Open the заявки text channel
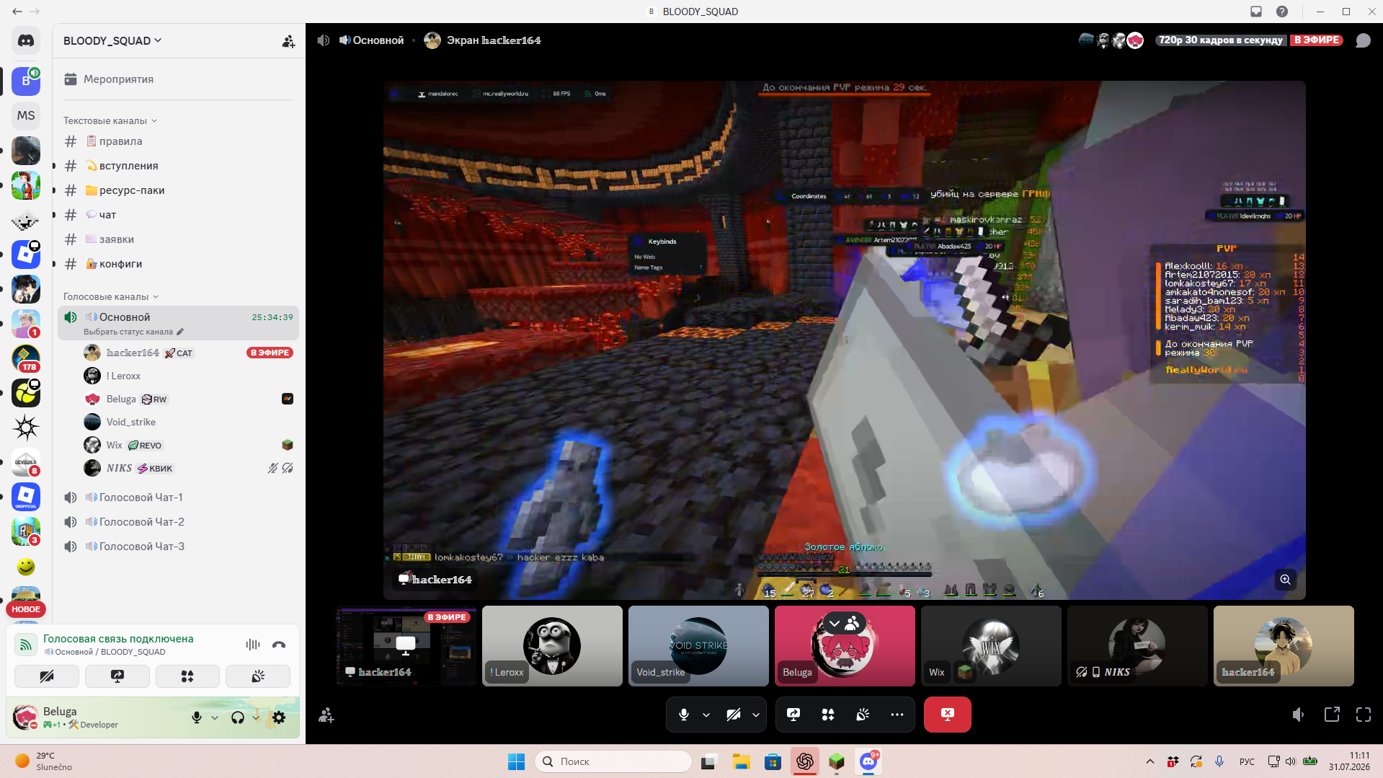Image resolution: width=1383 pixels, height=778 pixels. [178, 239]
